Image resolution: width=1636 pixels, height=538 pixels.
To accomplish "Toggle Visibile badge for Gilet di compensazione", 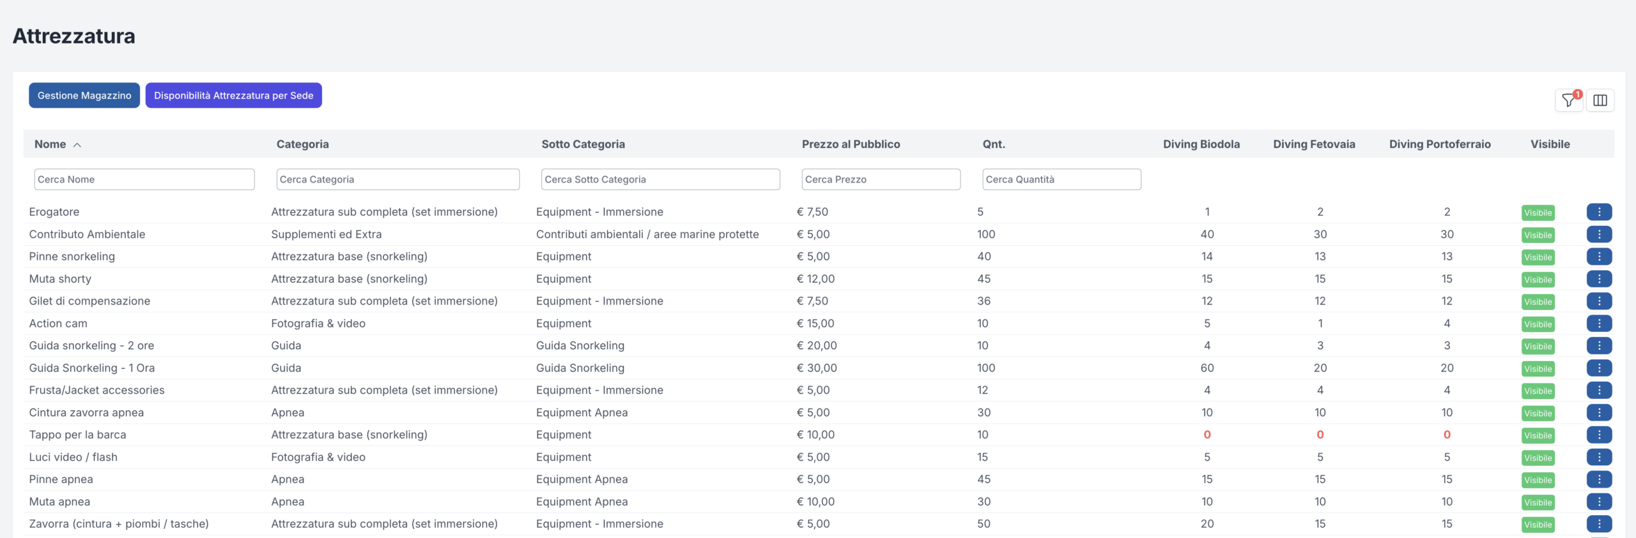I will (x=1537, y=302).
